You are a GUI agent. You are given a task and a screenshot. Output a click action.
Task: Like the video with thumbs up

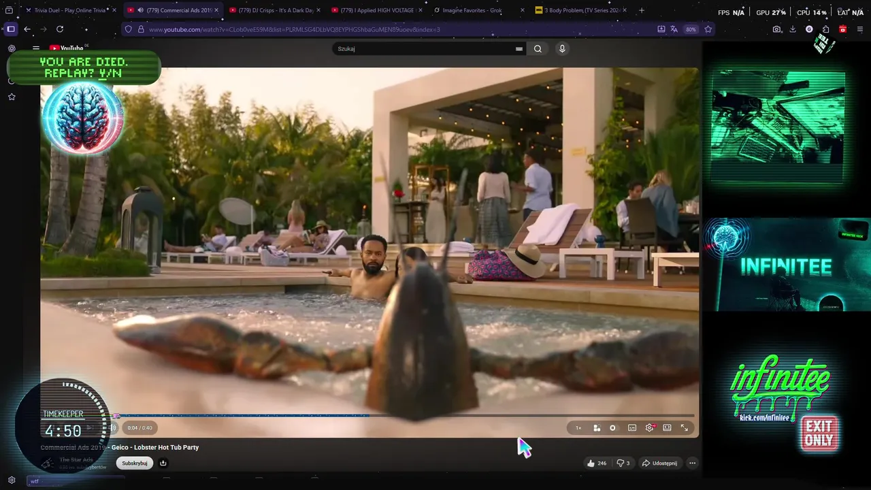pos(597,463)
